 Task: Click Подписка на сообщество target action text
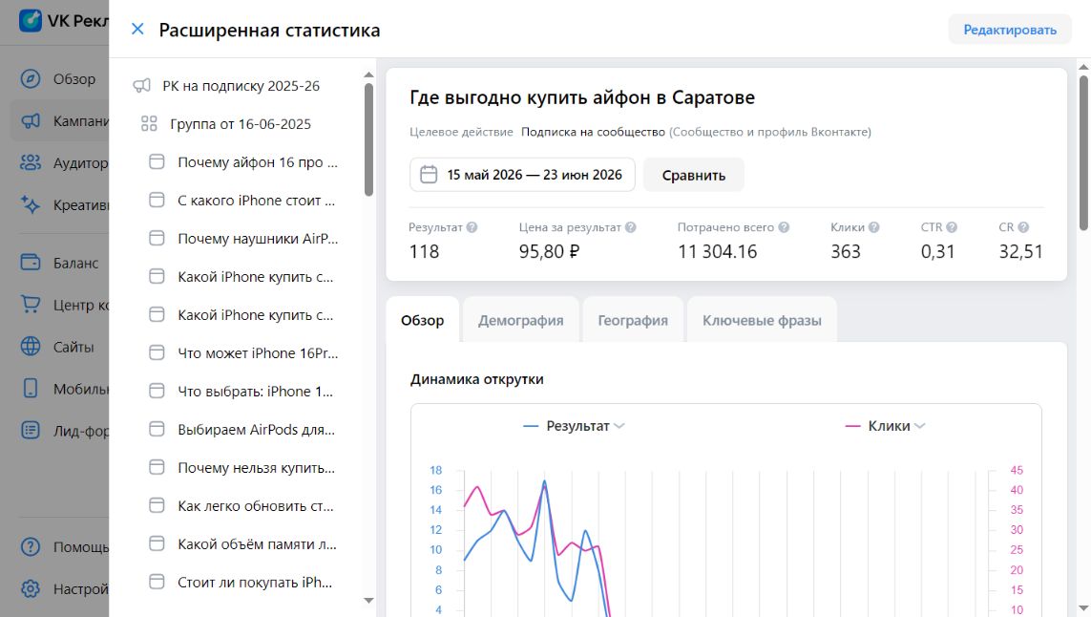[x=593, y=132]
